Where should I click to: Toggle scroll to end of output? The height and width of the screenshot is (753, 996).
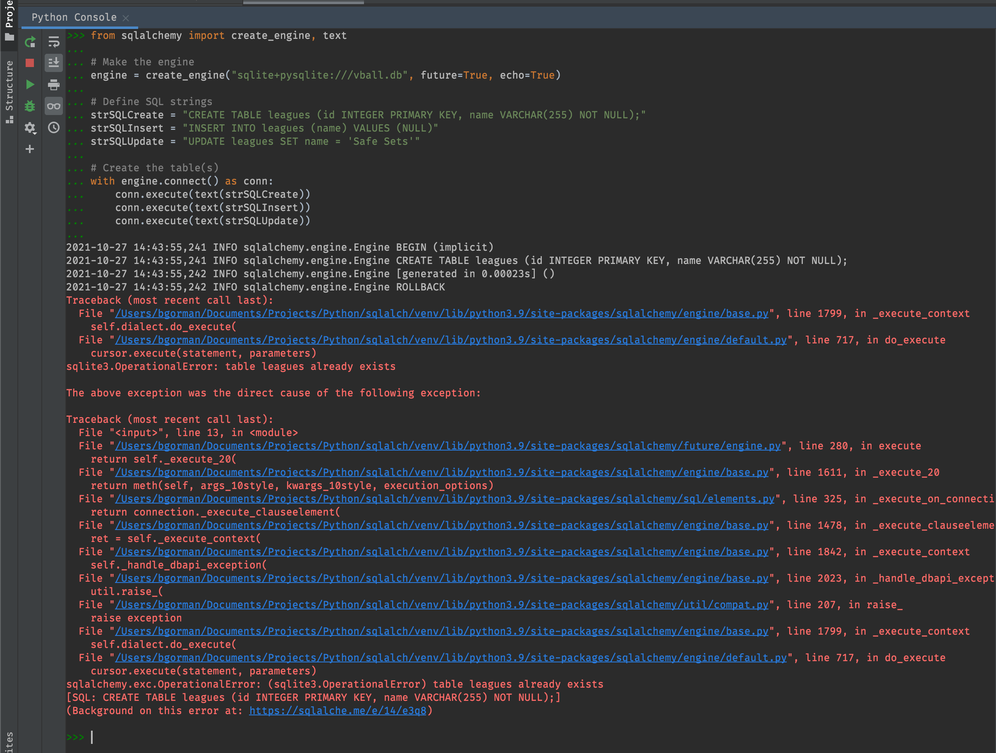click(x=54, y=63)
